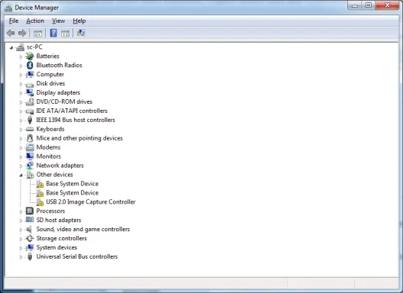403x293 pixels.
Task: Expand the Network adapters node
Action: 21,166
